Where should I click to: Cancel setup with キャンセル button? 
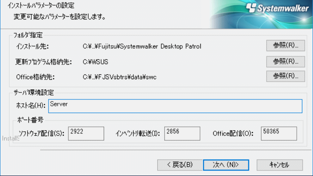[x=279, y=165]
